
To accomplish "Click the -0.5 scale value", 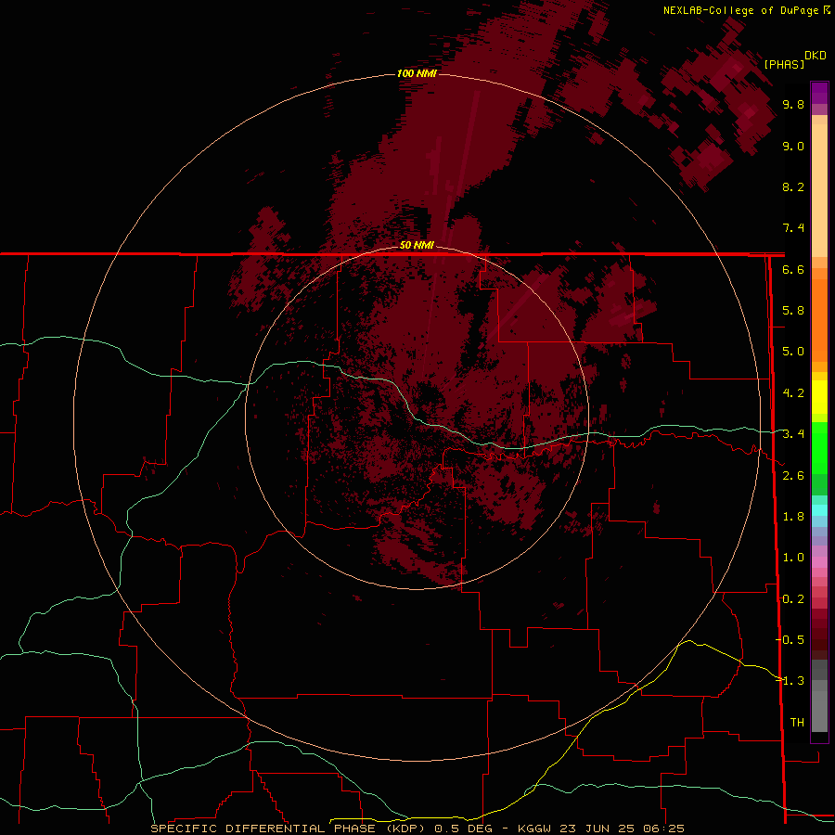I will (790, 640).
